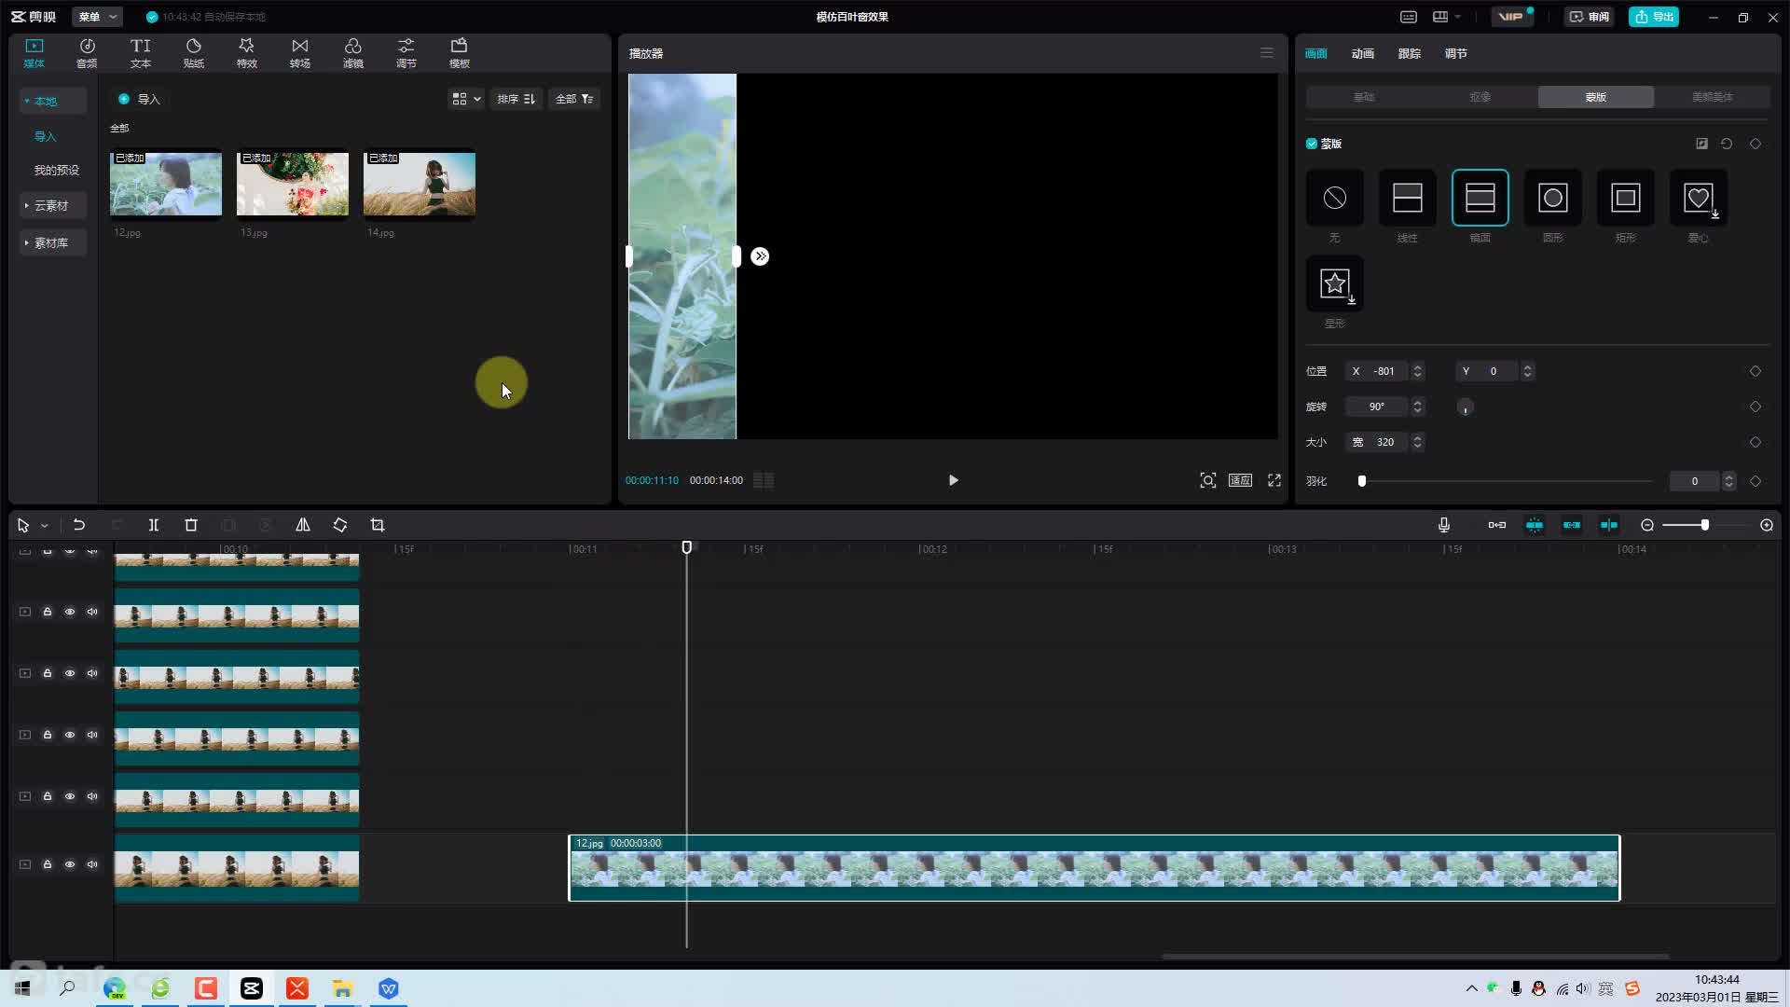Image resolution: width=1790 pixels, height=1007 pixels.
Task: Open the 菜单 menu dropdown
Action: tap(97, 17)
